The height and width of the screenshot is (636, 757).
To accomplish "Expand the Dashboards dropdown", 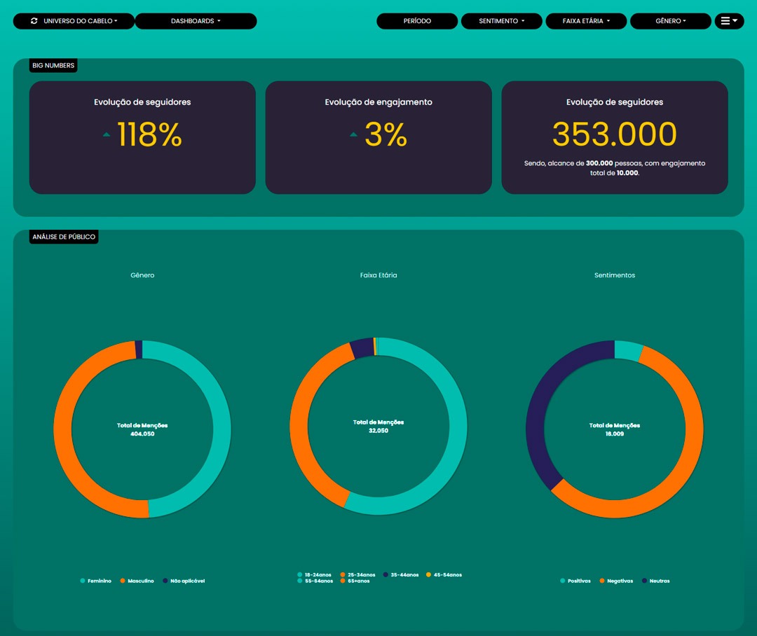I will coord(196,21).
